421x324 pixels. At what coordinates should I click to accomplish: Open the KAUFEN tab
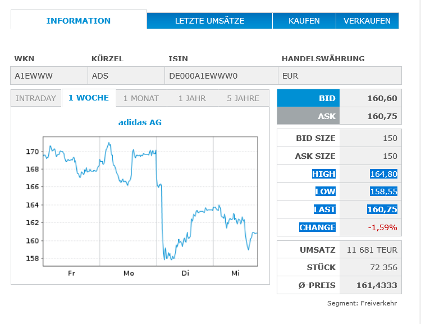click(304, 21)
